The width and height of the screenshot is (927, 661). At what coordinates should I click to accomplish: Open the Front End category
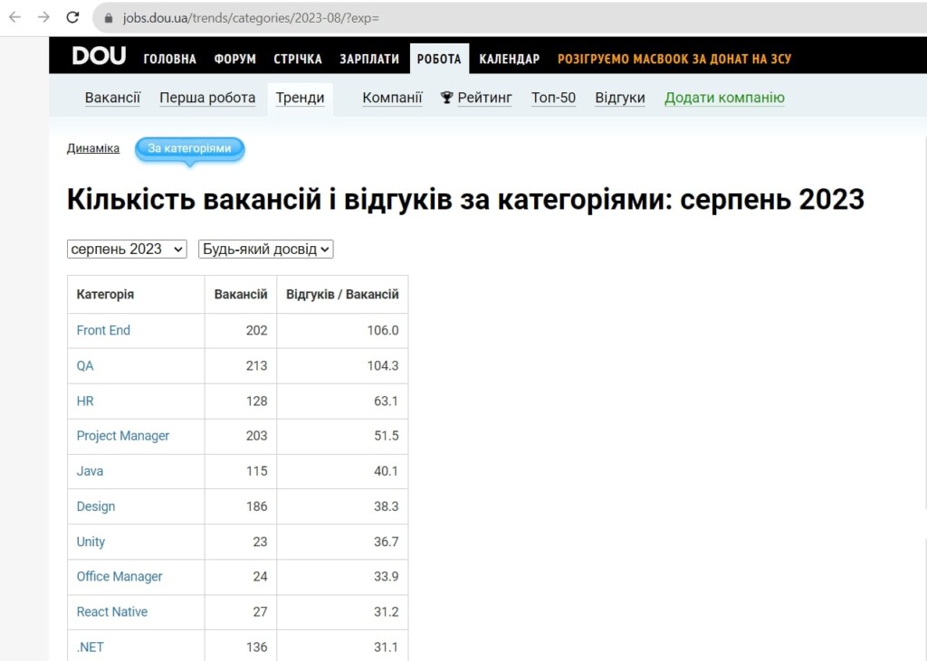(103, 330)
